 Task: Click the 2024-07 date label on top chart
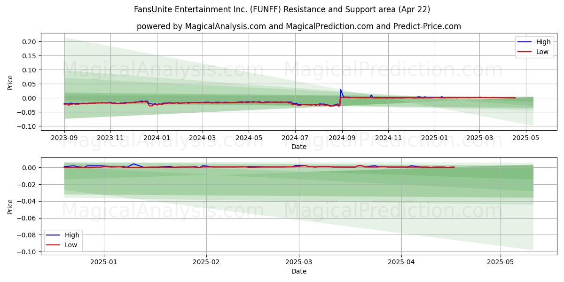point(295,138)
